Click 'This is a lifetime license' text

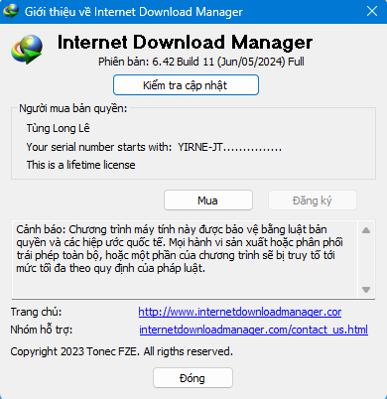coord(80,165)
